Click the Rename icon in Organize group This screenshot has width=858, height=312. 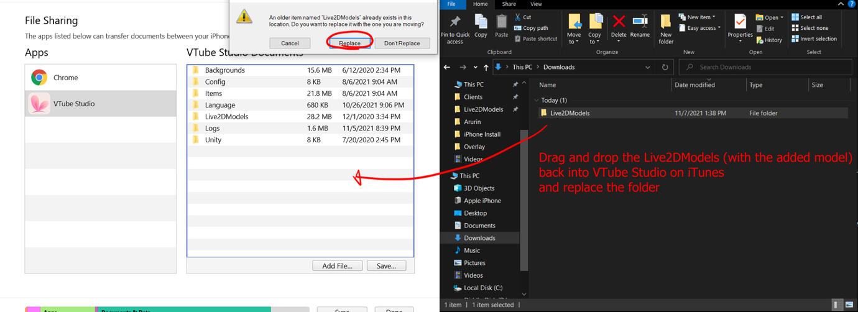coord(640,23)
